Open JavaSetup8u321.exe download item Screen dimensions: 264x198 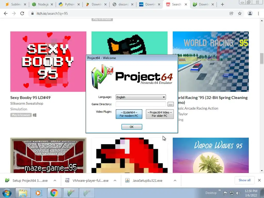(147, 180)
